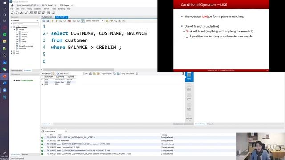Click the open SQL script main toolbar icon
This screenshot has height=160, width=285.
17,13
